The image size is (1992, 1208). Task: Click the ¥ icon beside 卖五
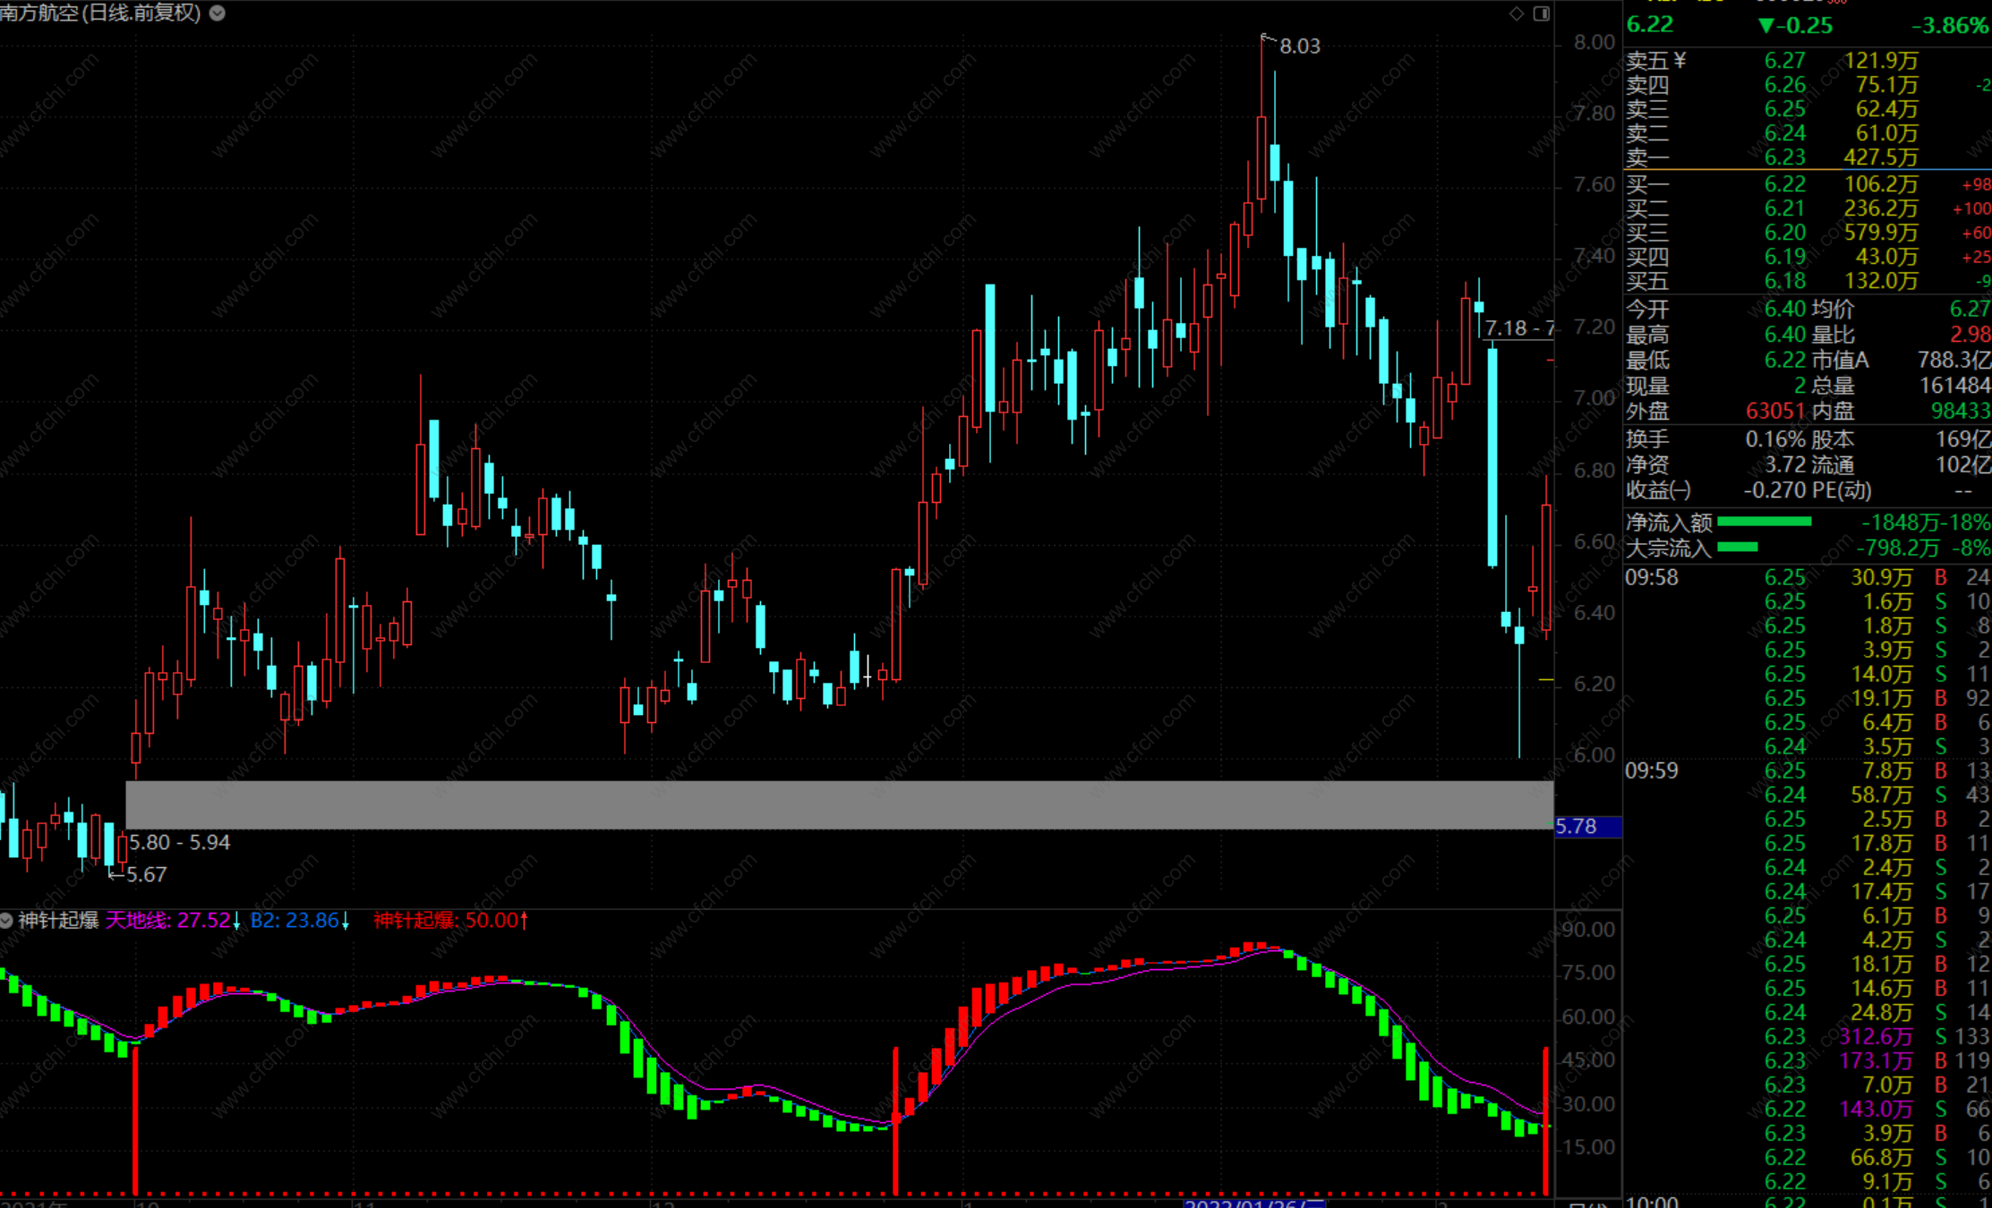pos(1680,60)
